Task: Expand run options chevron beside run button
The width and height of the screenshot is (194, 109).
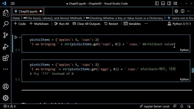Action: tap(20, 37)
